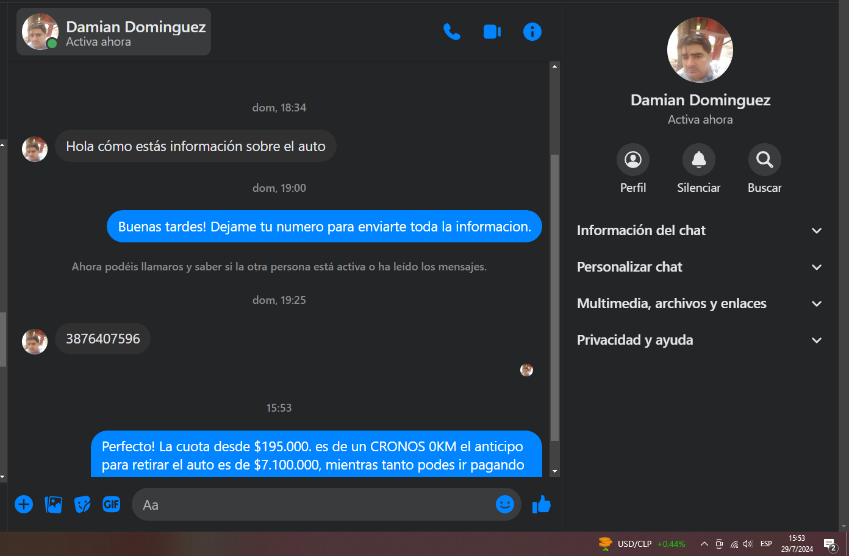This screenshot has width=849, height=556.
Task: Attach a photo with the image icon
Action: (x=54, y=504)
